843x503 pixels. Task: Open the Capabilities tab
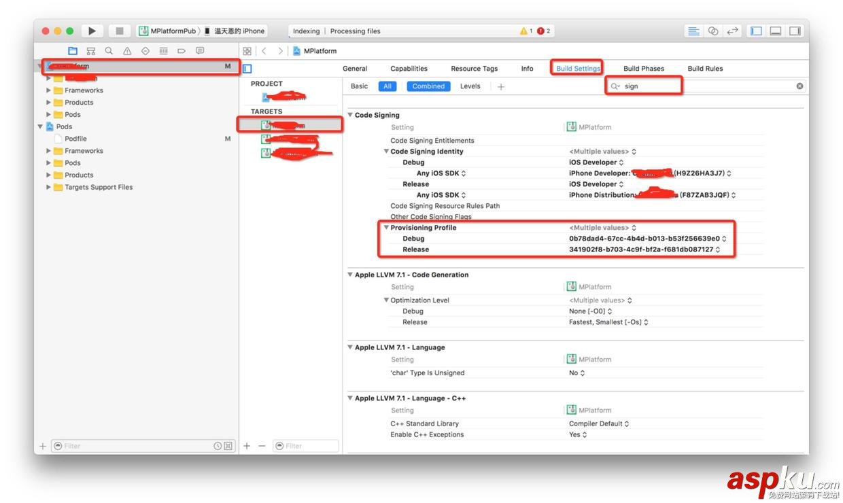409,69
